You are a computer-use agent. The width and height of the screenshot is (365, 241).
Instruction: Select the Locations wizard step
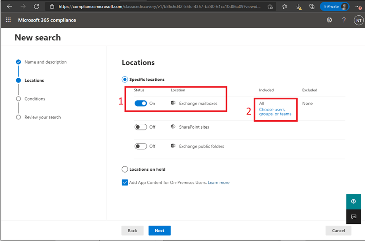[34, 80]
